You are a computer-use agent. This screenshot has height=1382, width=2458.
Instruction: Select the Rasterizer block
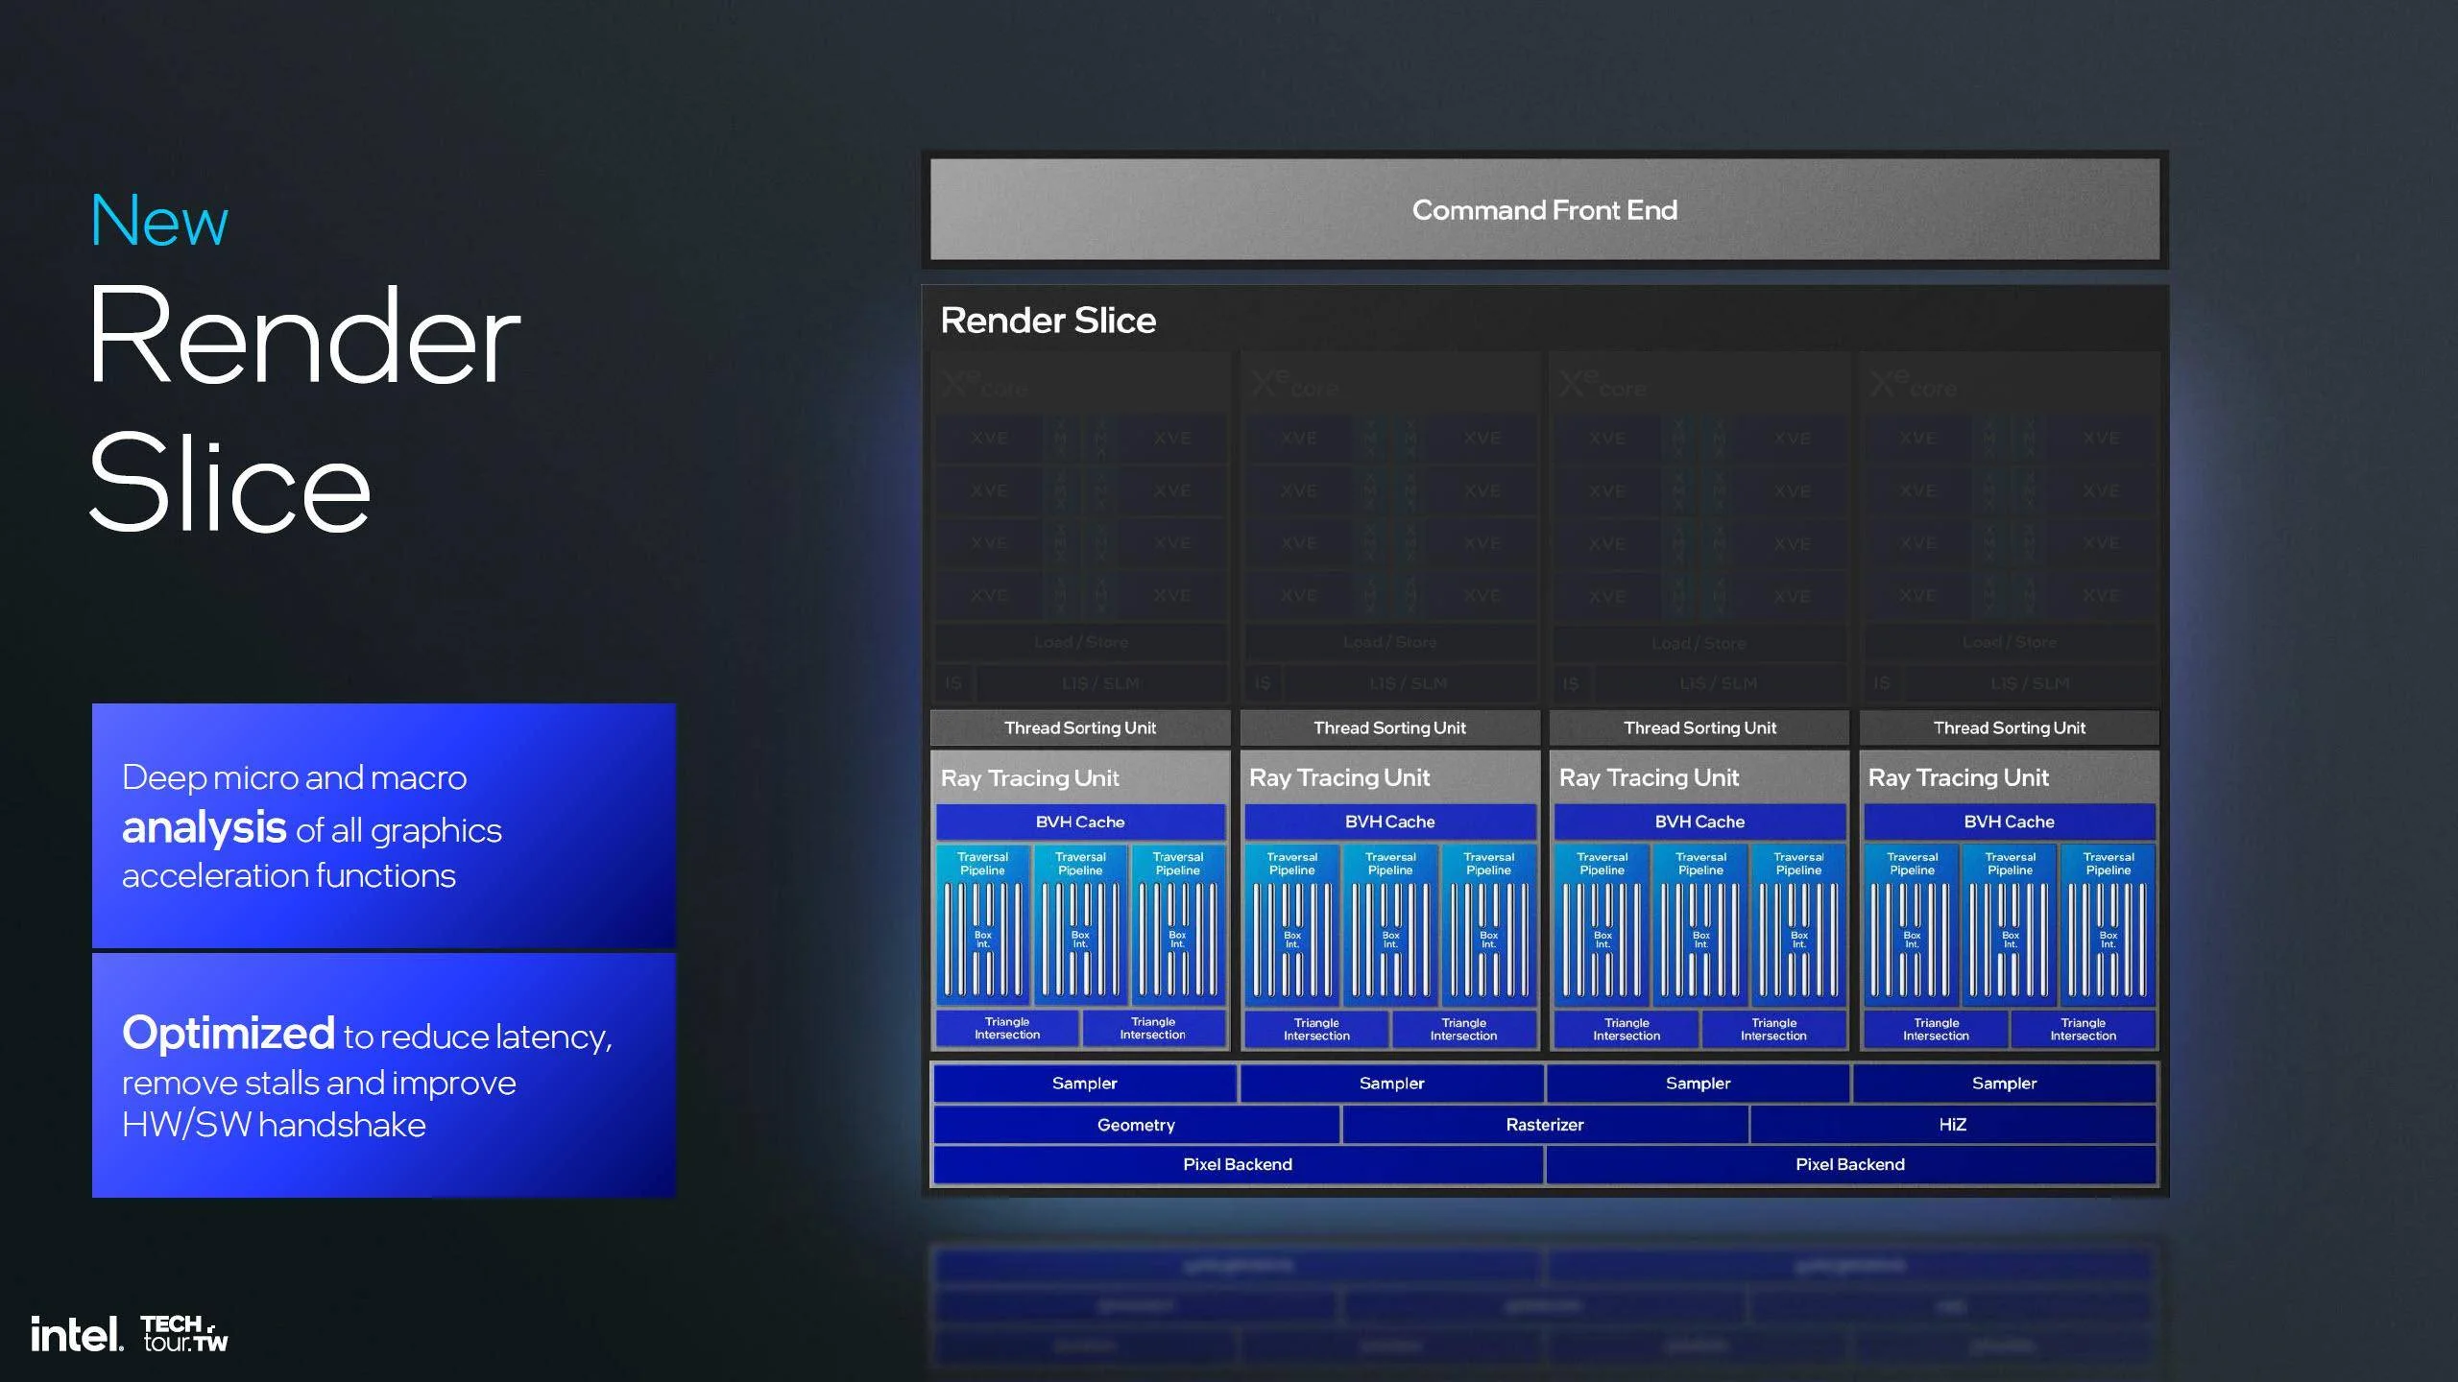click(x=1544, y=1125)
